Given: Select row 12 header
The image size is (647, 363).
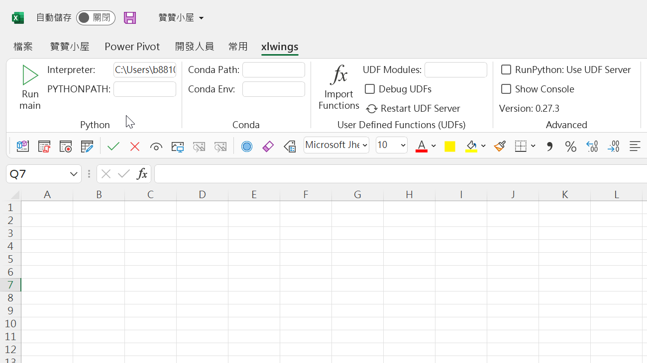Looking at the screenshot, I should tap(10, 350).
